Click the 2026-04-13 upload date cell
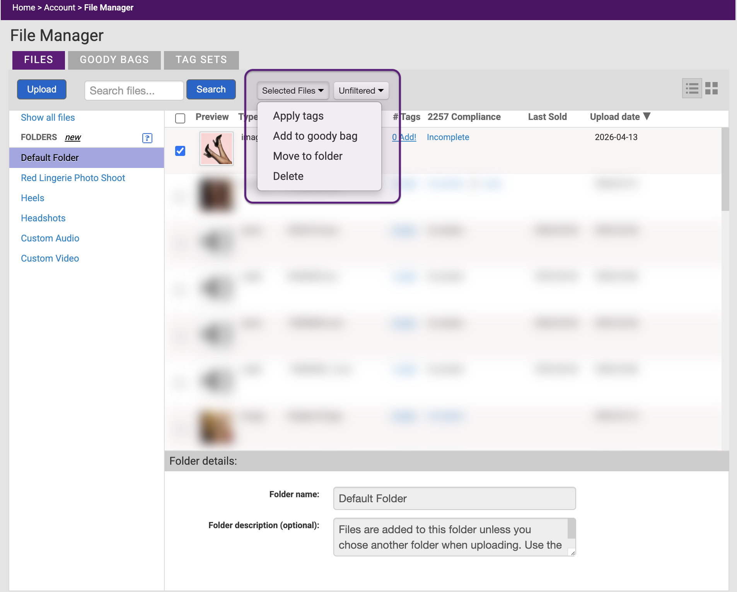 [x=616, y=137]
